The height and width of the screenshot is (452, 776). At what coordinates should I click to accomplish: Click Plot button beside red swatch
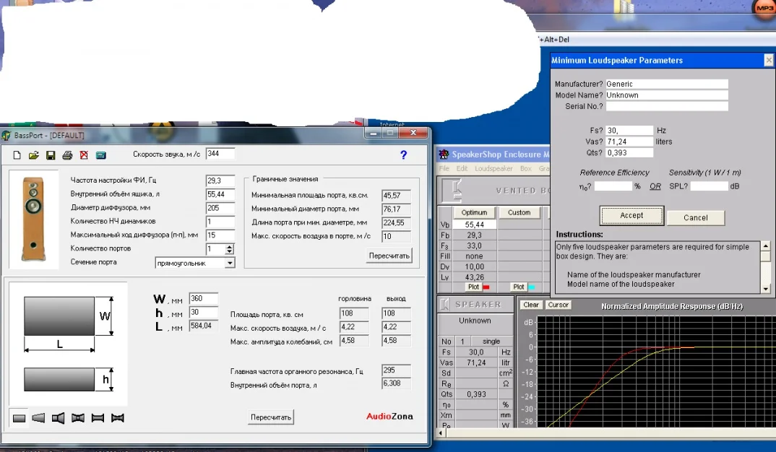(x=473, y=287)
